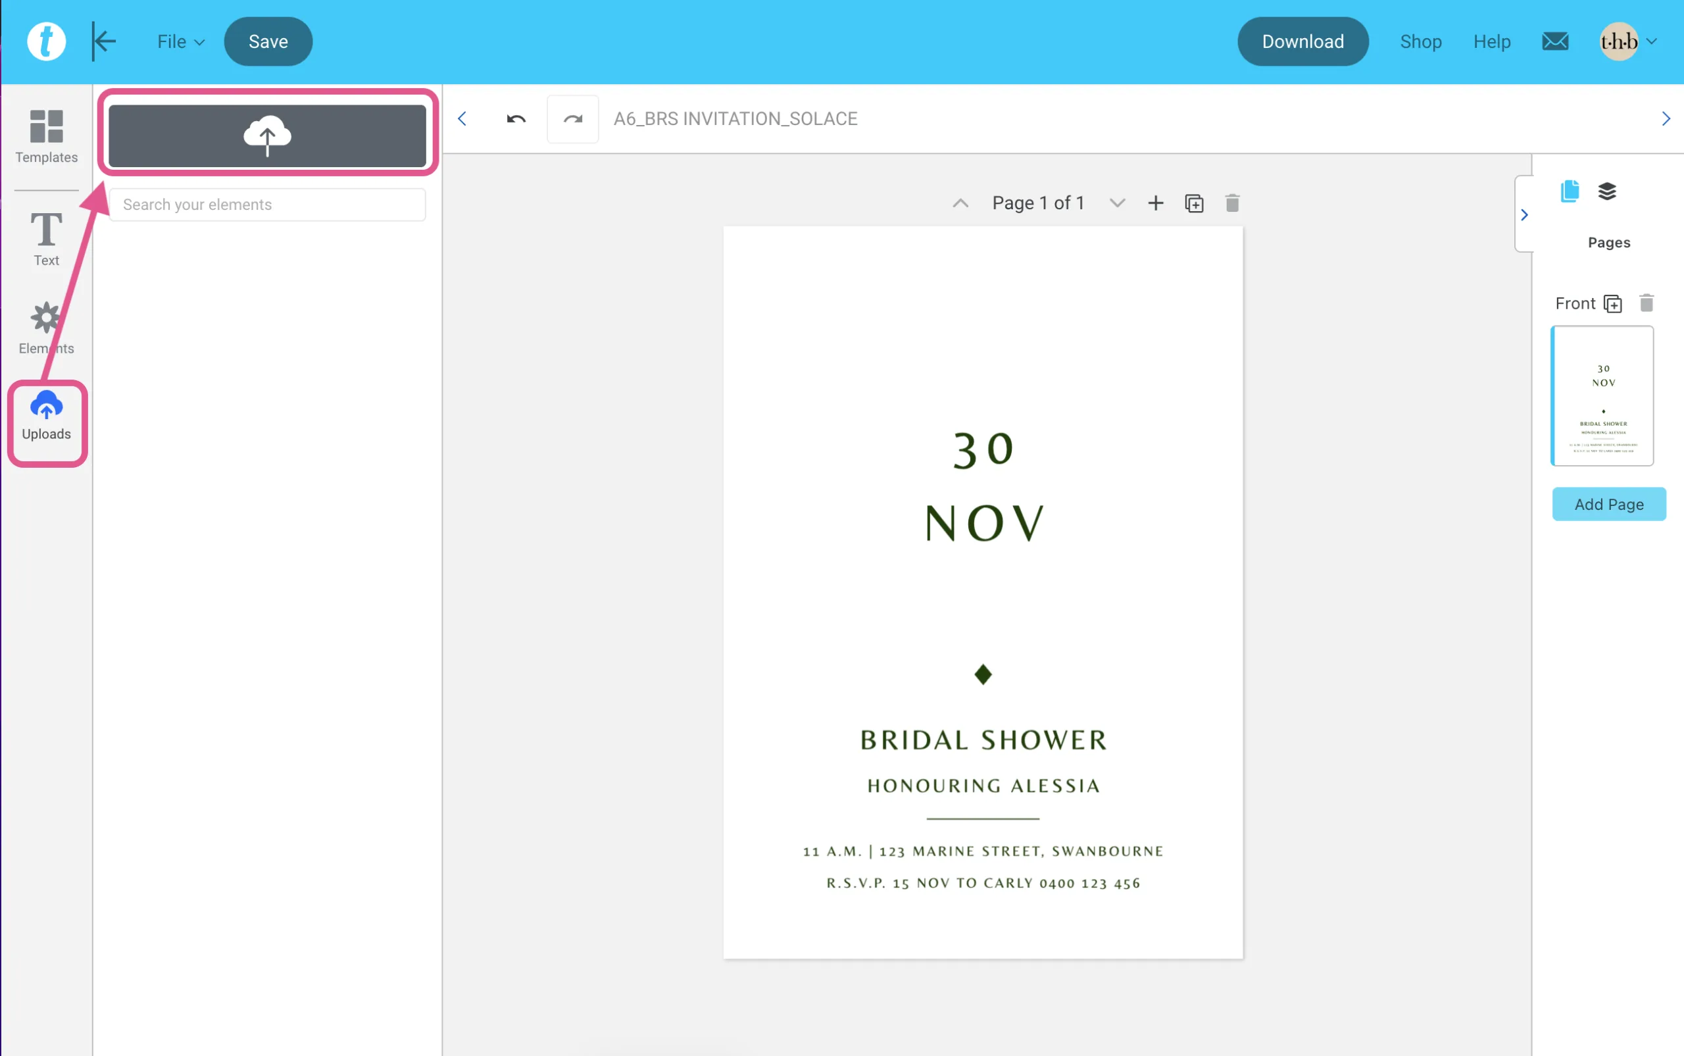
Task: Open the File dropdown menu
Action: pos(180,42)
